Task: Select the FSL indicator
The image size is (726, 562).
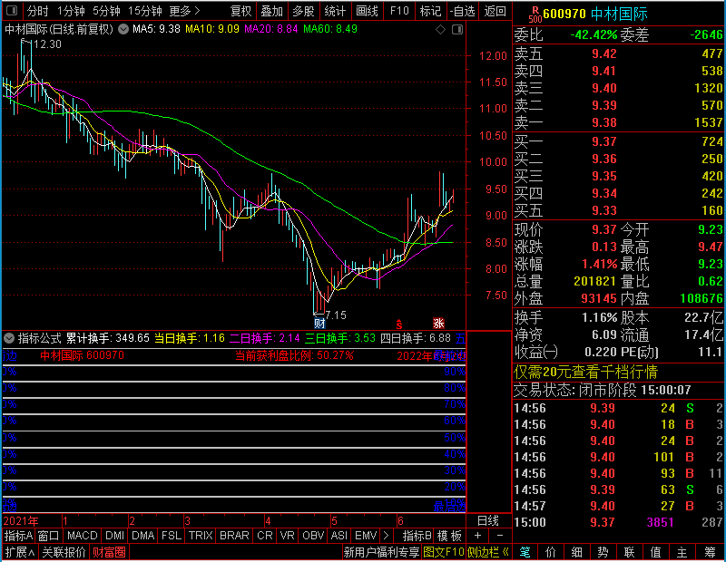Action: point(172,536)
